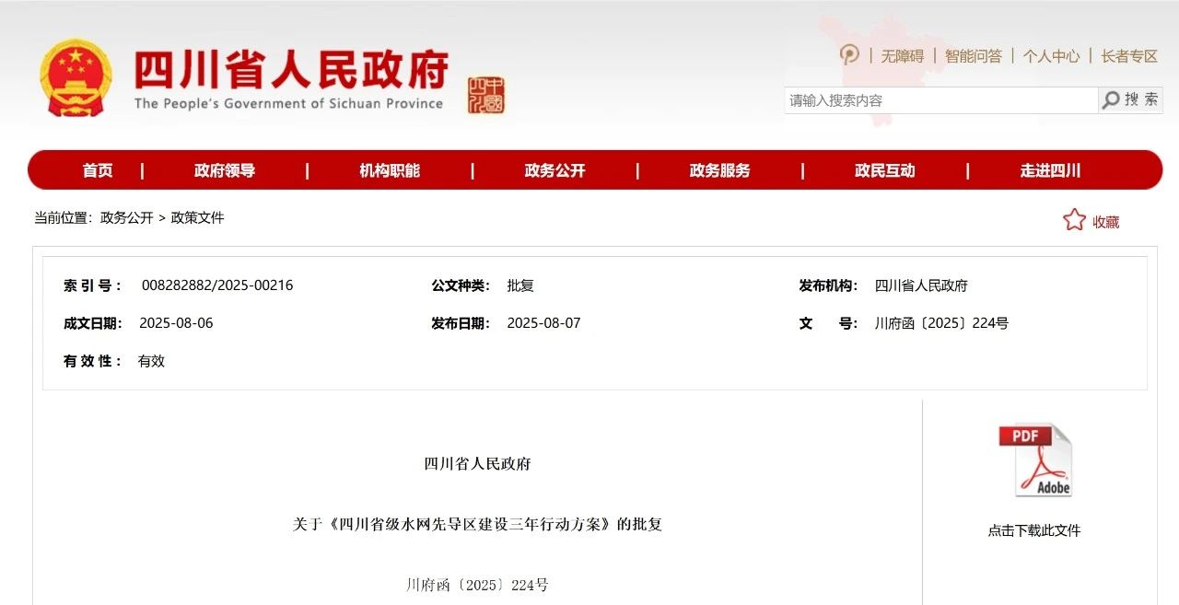Click the circular accessibility icon beside 无障碍
Viewport: 1179px width, 605px height.
pos(849,55)
